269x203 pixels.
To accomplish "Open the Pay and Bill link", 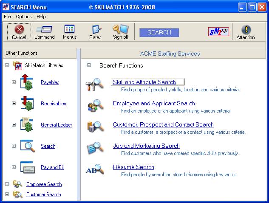I will 53,167.
